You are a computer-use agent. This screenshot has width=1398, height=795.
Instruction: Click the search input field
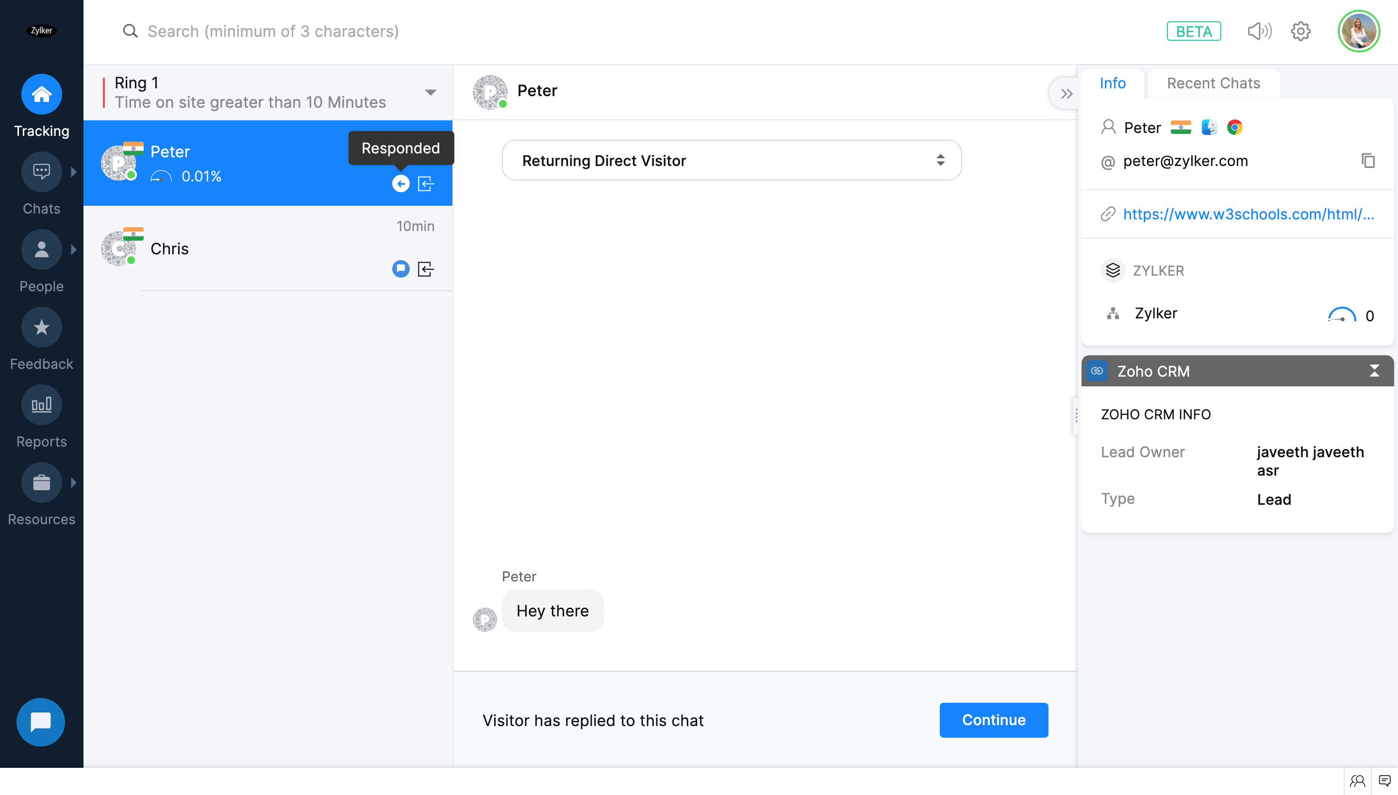(273, 31)
